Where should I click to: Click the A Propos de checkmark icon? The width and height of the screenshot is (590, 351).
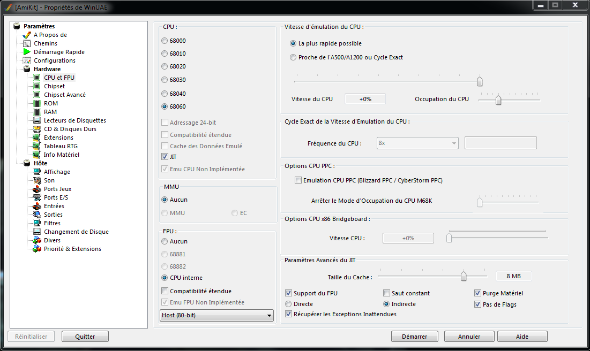tap(27, 35)
